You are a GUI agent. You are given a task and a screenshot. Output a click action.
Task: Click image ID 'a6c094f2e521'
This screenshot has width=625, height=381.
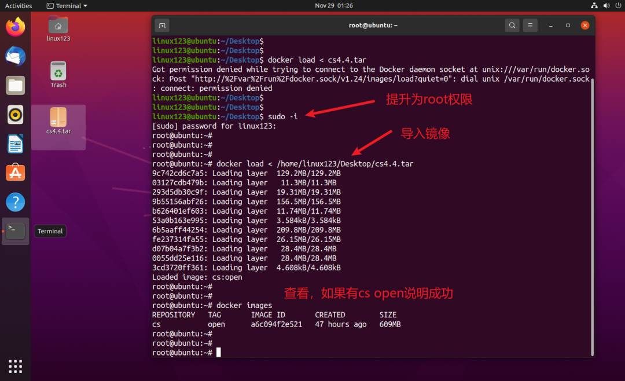tap(276, 324)
